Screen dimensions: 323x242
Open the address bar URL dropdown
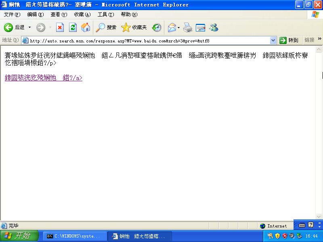point(273,40)
